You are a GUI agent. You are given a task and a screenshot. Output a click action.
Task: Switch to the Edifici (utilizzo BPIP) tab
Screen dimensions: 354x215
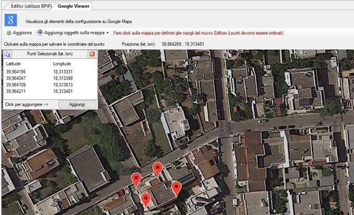[x=31, y=6]
